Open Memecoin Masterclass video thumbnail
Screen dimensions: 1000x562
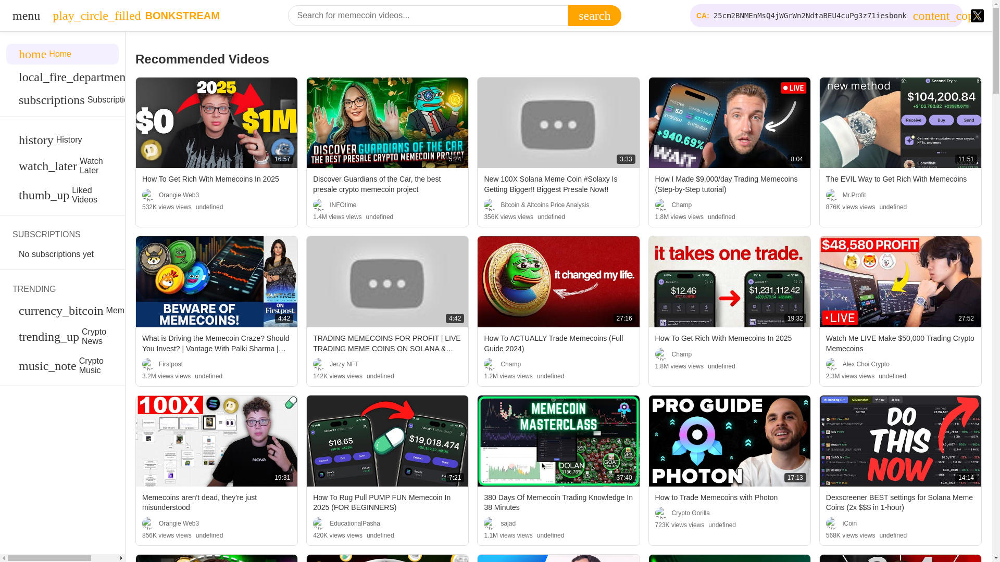point(558,441)
